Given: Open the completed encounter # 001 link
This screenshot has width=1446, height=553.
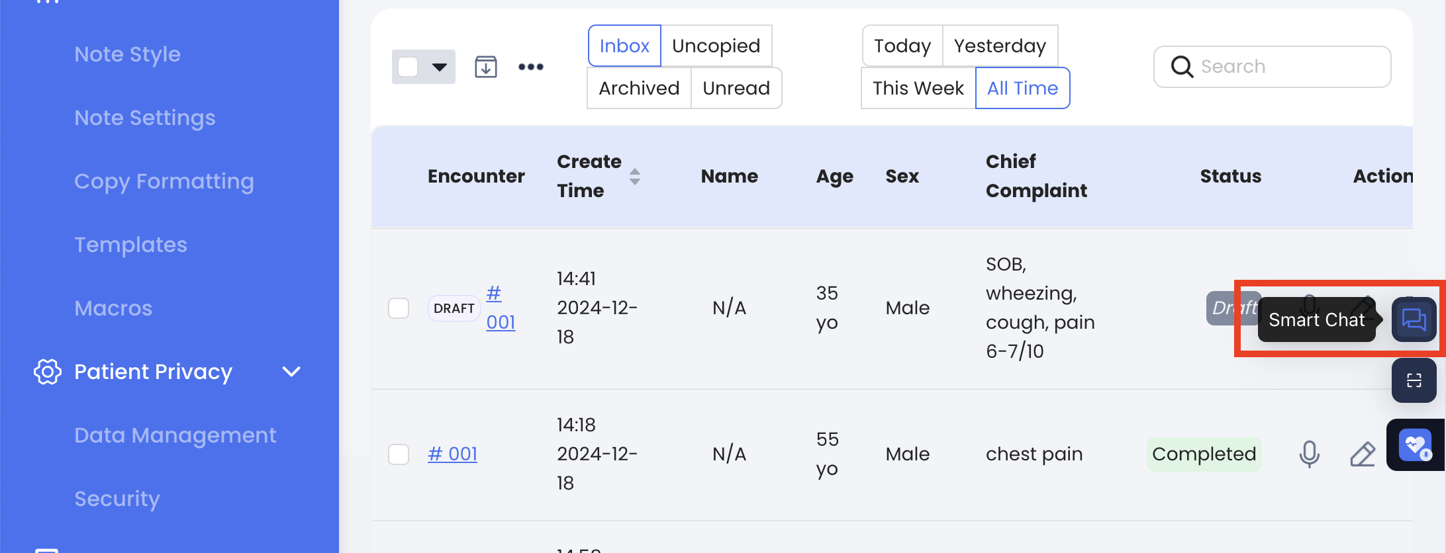Looking at the screenshot, I should 453,454.
